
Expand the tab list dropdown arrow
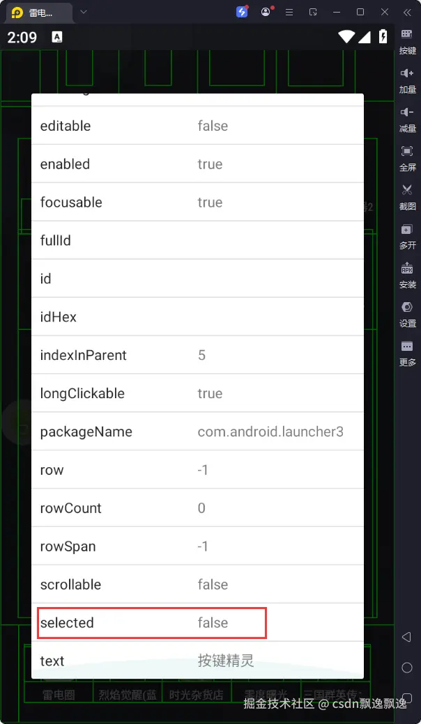84,12
